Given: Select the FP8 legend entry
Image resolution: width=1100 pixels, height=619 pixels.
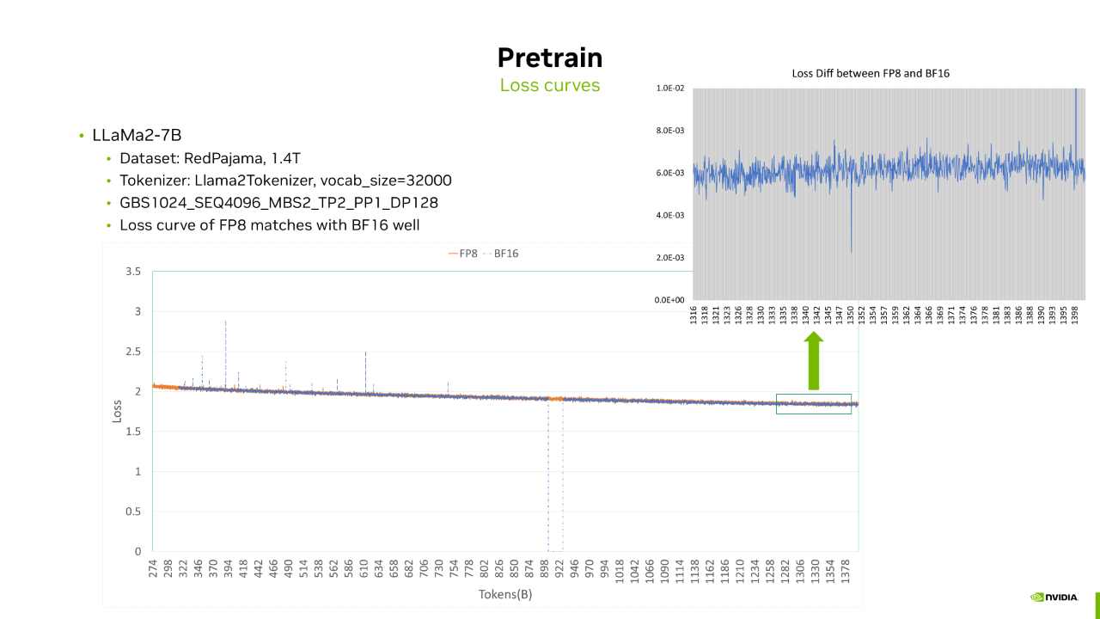Looking at the screenshot, I should [x=462, y=254].
